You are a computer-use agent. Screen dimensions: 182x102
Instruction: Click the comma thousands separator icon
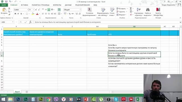tap(73, 14)
